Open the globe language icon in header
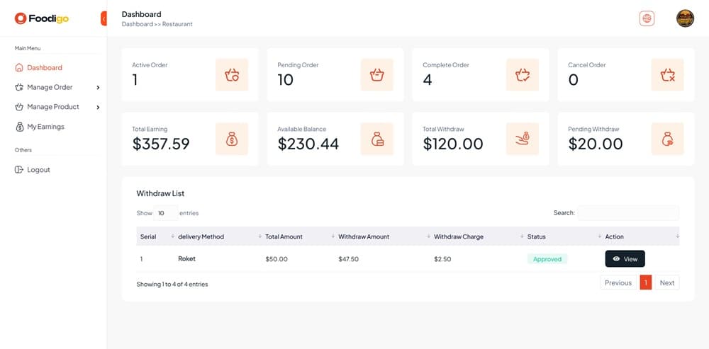The height and width of the screenshot is (349, 709). (x=647, y=19)
